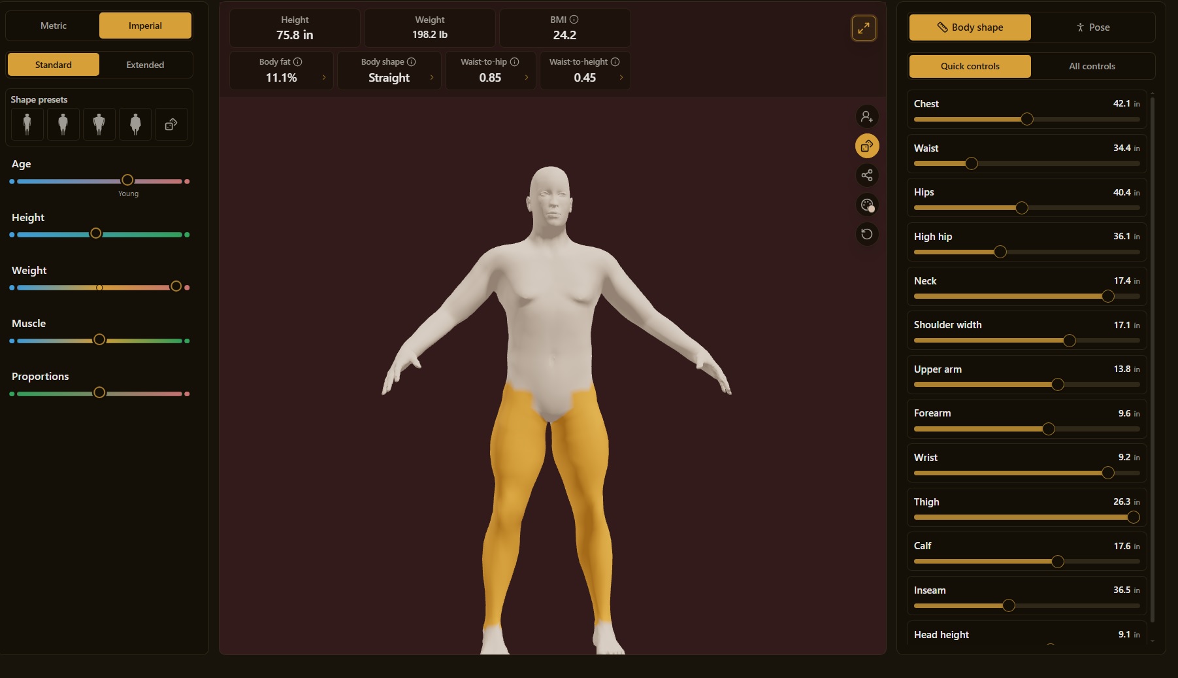This screenshot has width=1178, height=678.
Task: Expand the Body fat 11.1% details chevron
Action: [324, 78]
